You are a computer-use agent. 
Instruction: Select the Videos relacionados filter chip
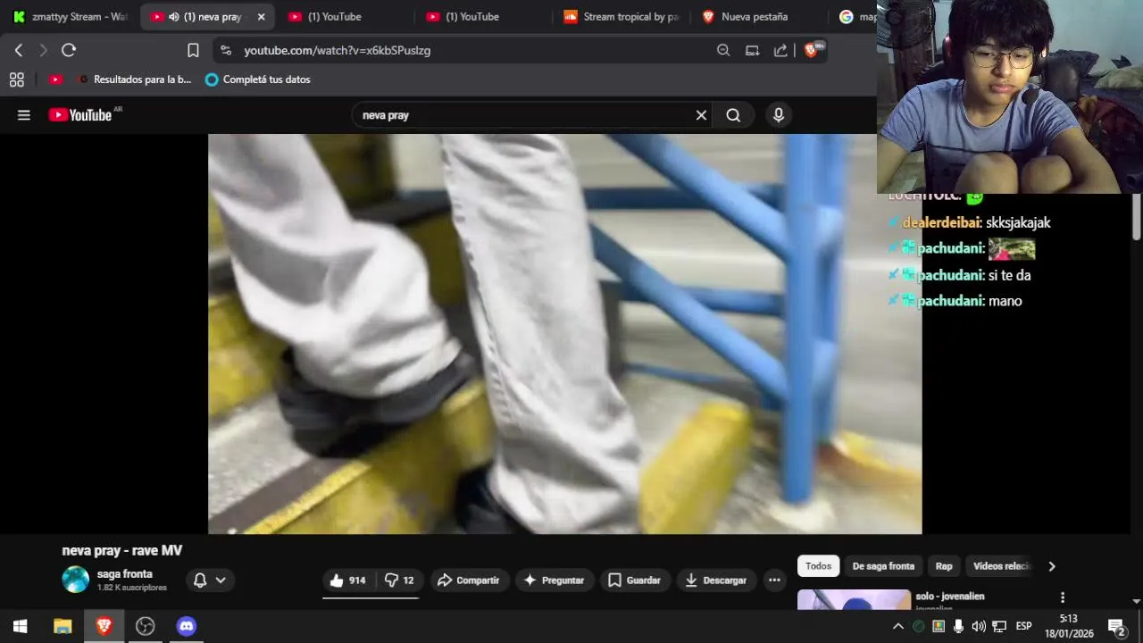(1002, 566)
